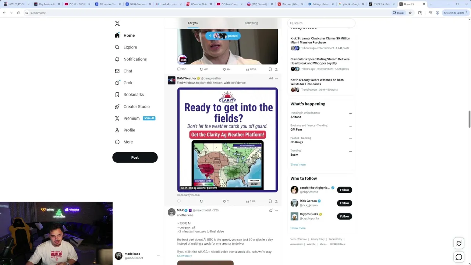Open Bookmarks from the sidebar
Viewport: 471px width, 265px height.
tap(129, 95)
